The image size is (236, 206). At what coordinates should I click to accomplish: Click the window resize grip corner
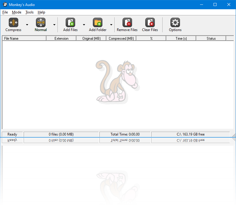[234, 135]
